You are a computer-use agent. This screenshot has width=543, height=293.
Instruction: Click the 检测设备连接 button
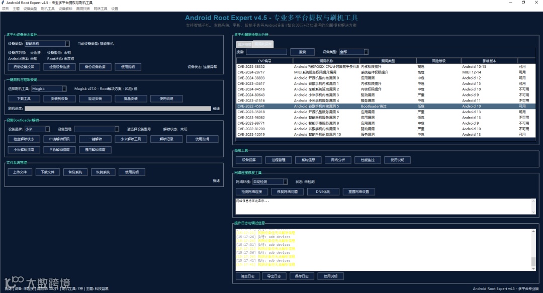point(59,67)
